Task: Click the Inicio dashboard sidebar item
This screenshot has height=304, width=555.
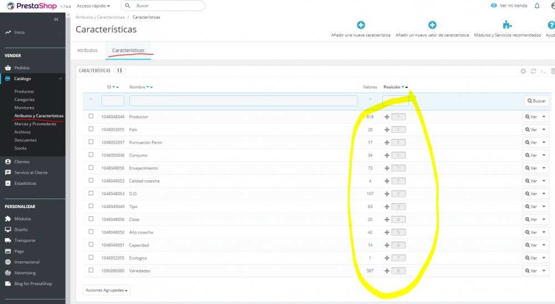Action: click(x=19, y=32)
